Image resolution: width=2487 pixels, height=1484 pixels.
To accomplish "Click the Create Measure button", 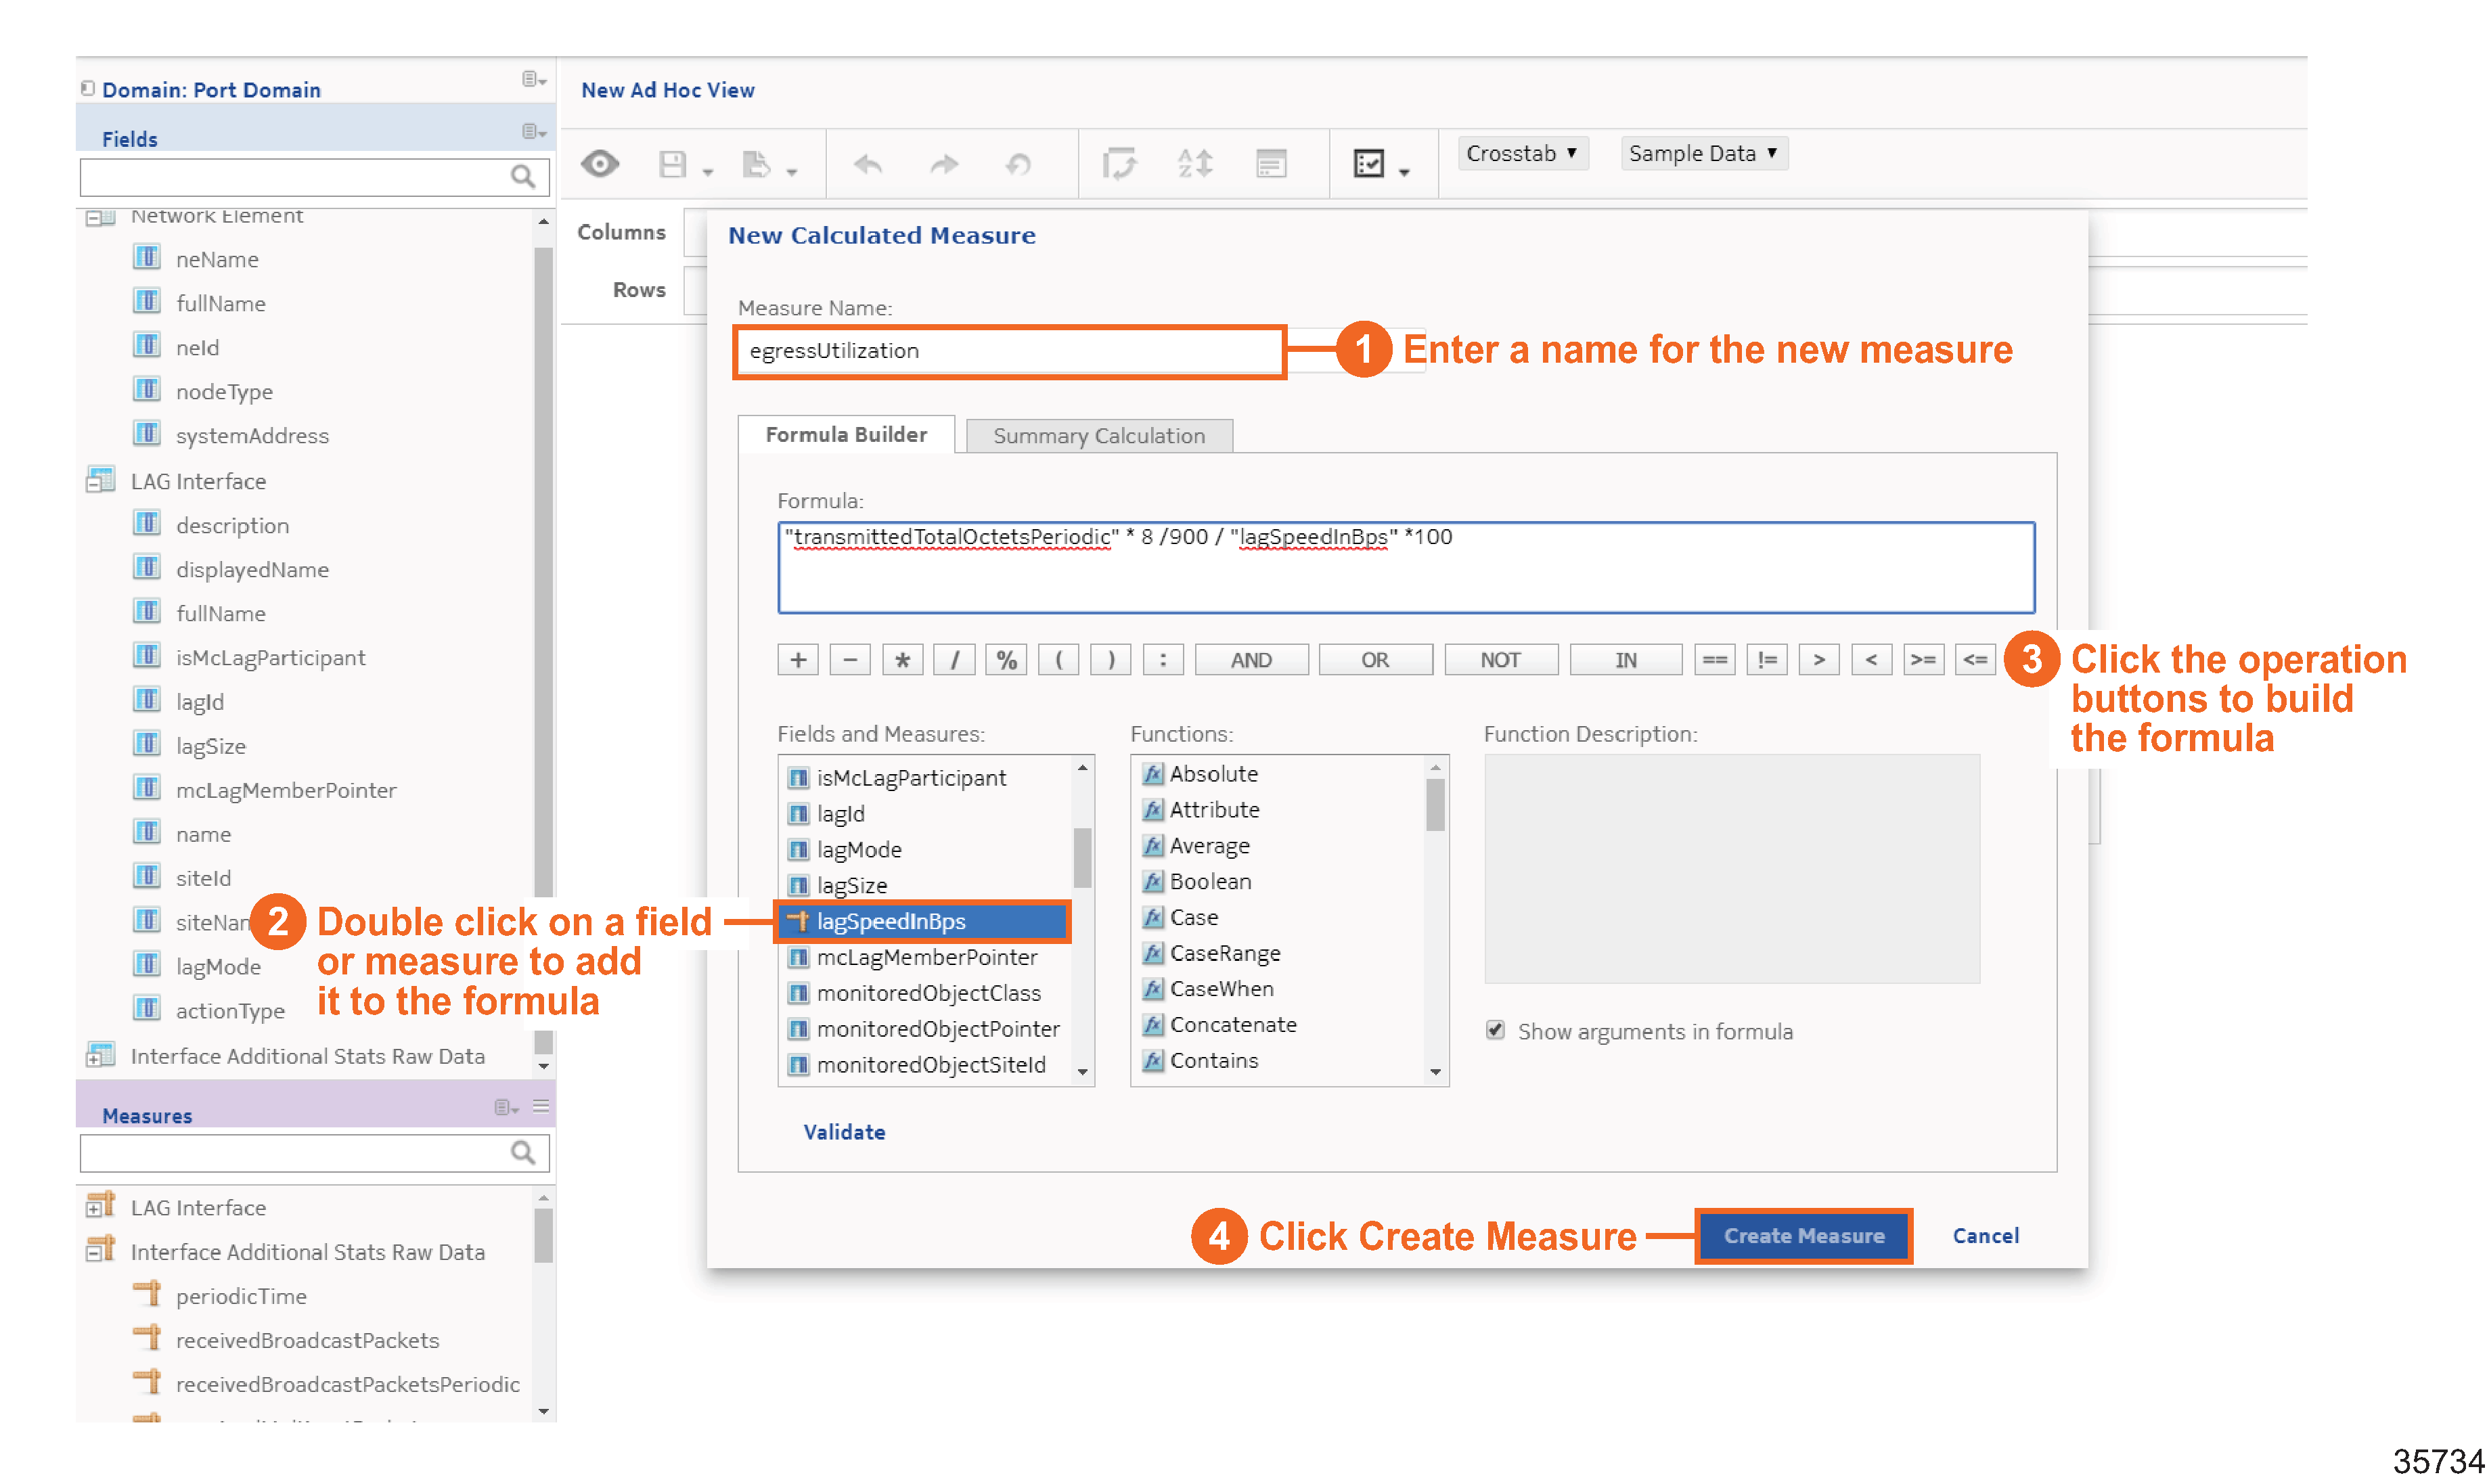I will click(x=1803, y=1236).
